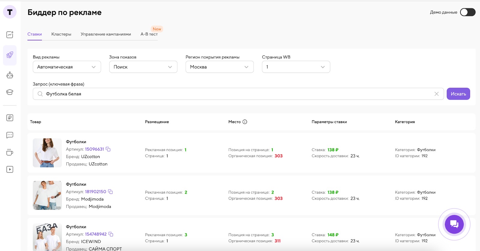Click the info icon next to Место
Viewport: 480px width, 251px height.
245,122
